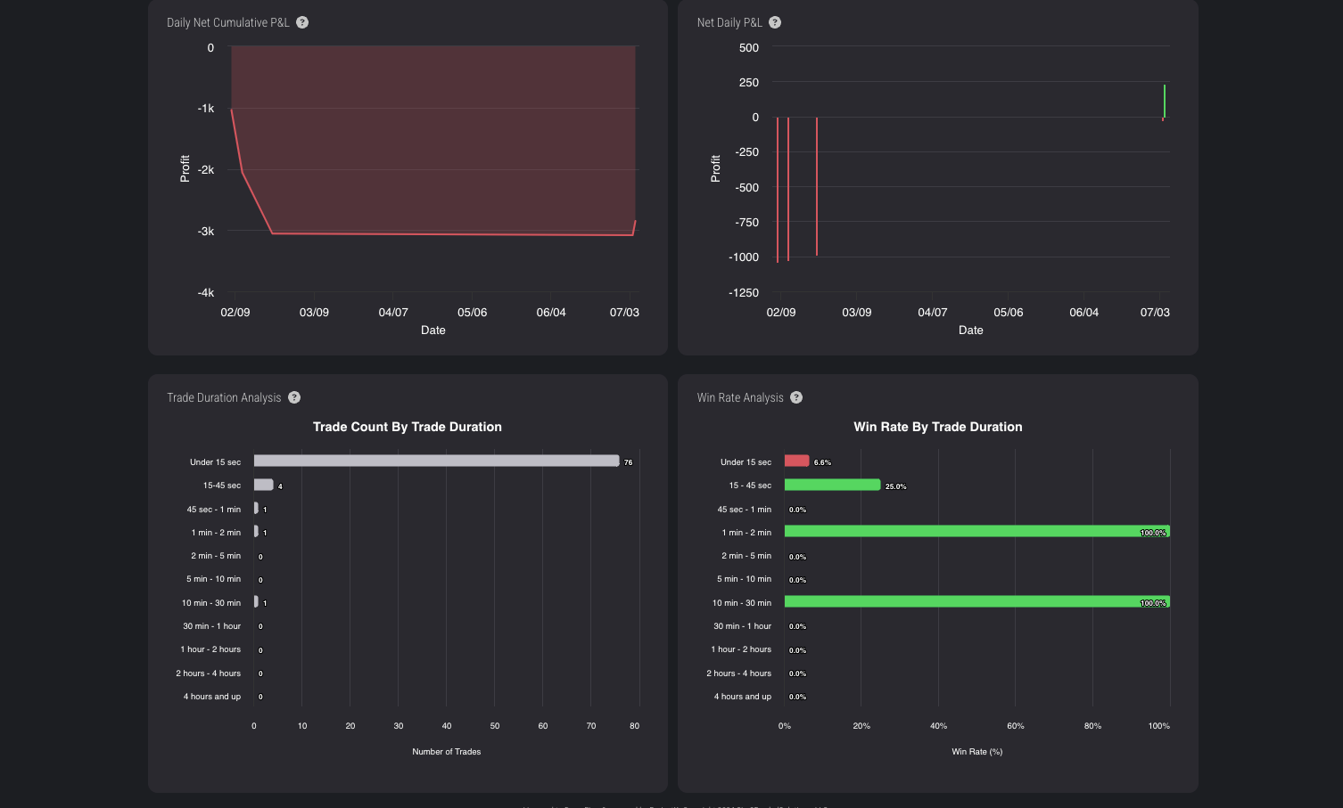Click the green profit bar in Net Daily P&L
The width and height of the screenshot is (1343, 808).
[x=1164, y=101]
